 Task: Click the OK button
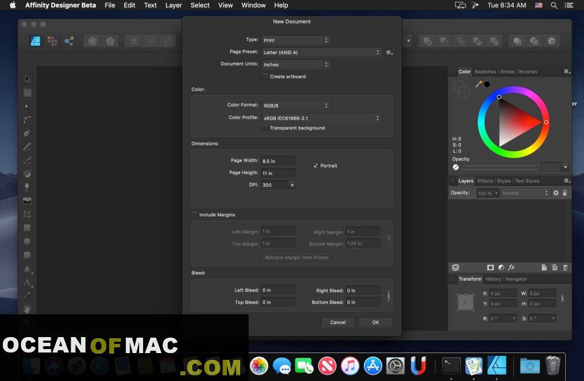(x=375, y=322)
